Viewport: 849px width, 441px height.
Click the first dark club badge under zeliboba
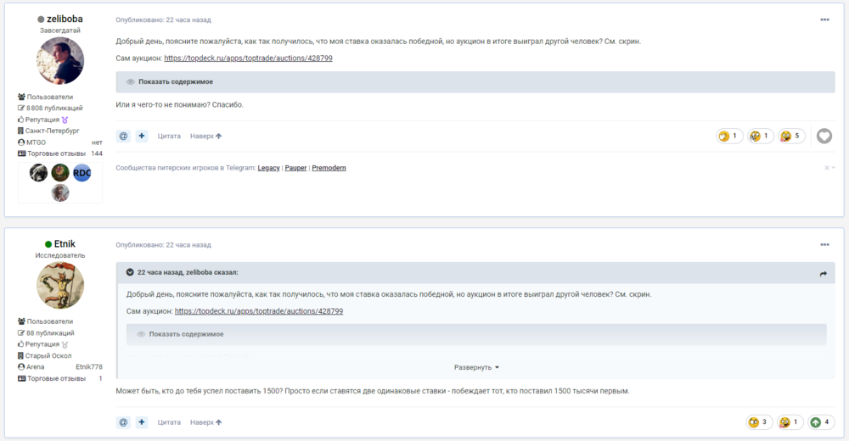[38, 173]
